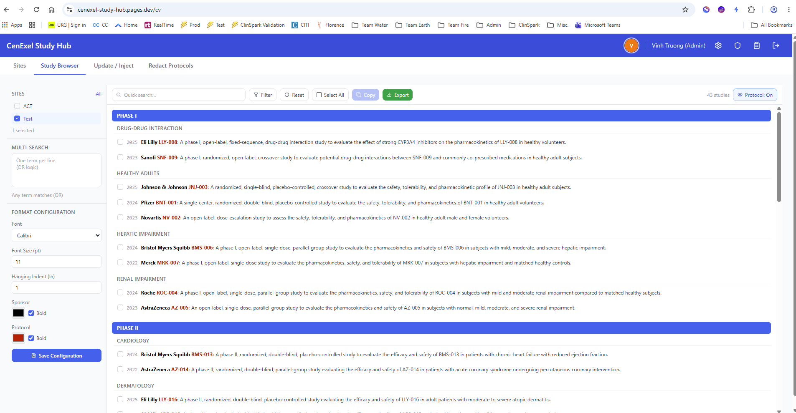The image size is (796, 413).
Task: Check the Roche ROC-004 study checkbox
Action: (x=120, y=292)
